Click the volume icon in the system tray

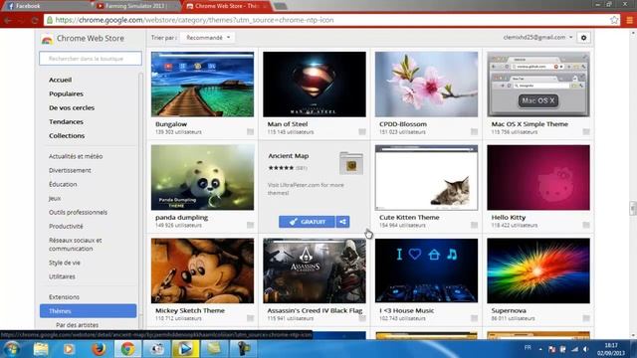[x=585, y=349]
